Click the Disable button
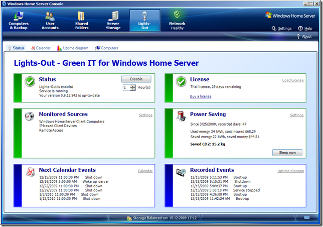The height and width of the screenshot is (227, 323). pos(136,79)
